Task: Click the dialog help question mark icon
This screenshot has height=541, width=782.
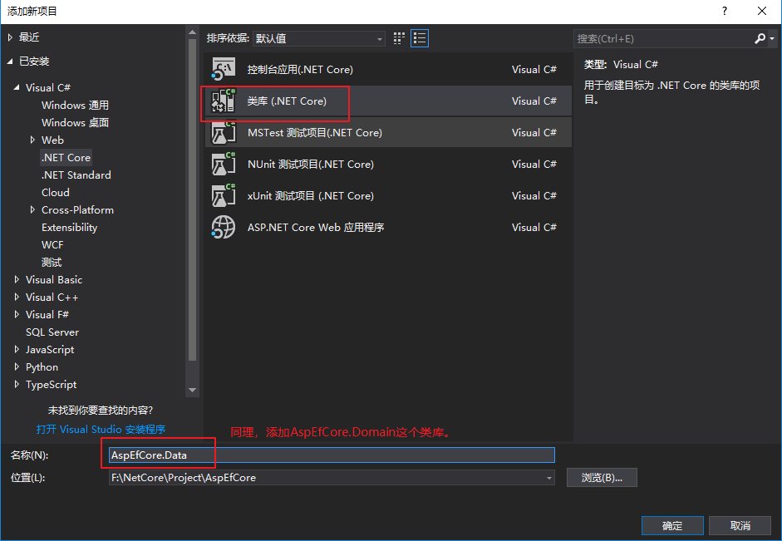Action: tap(724, 12)
